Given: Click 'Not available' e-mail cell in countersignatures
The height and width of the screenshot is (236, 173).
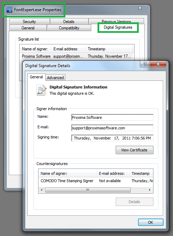Looking at the screenshot, I should [110, 181].
